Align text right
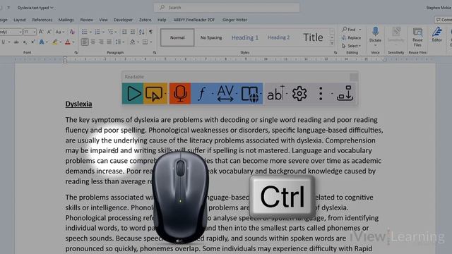Viewport: 452px width, 254px height. coord(101,42)
